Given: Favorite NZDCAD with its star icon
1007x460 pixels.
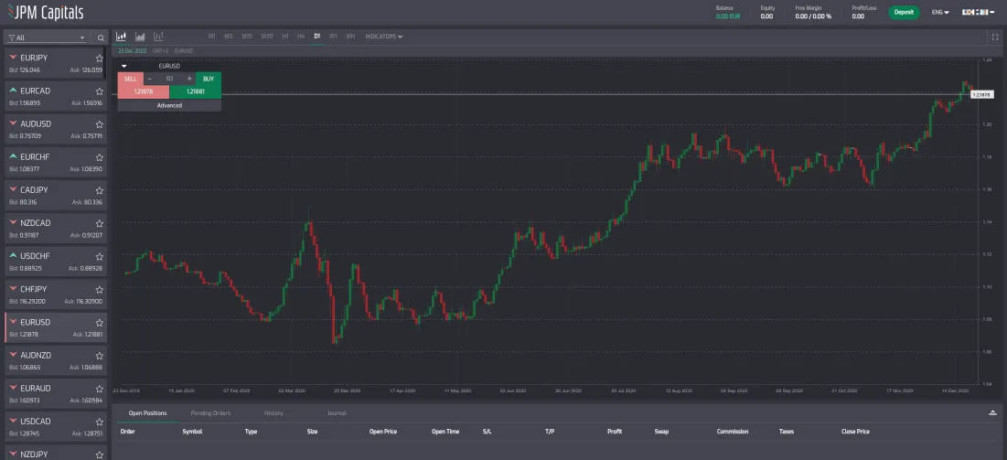Looking at the screenshot, I should [100, 223].
